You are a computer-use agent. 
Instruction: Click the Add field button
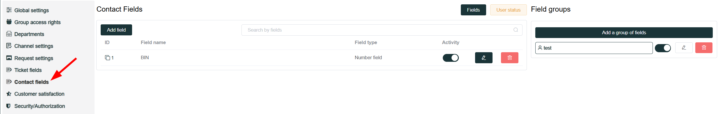[116, 30]
